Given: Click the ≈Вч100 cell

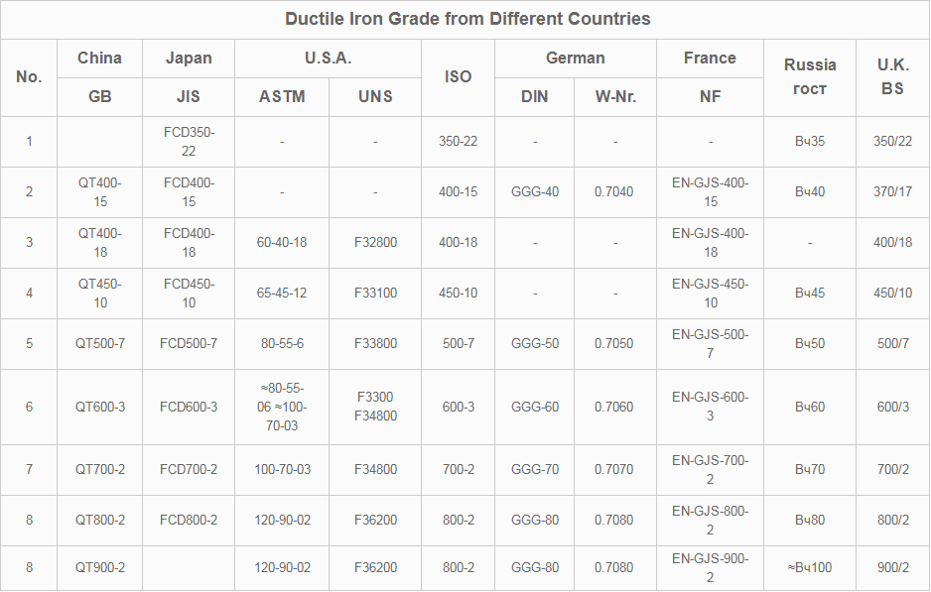Looking at the screenshot, I should (810, 567).
